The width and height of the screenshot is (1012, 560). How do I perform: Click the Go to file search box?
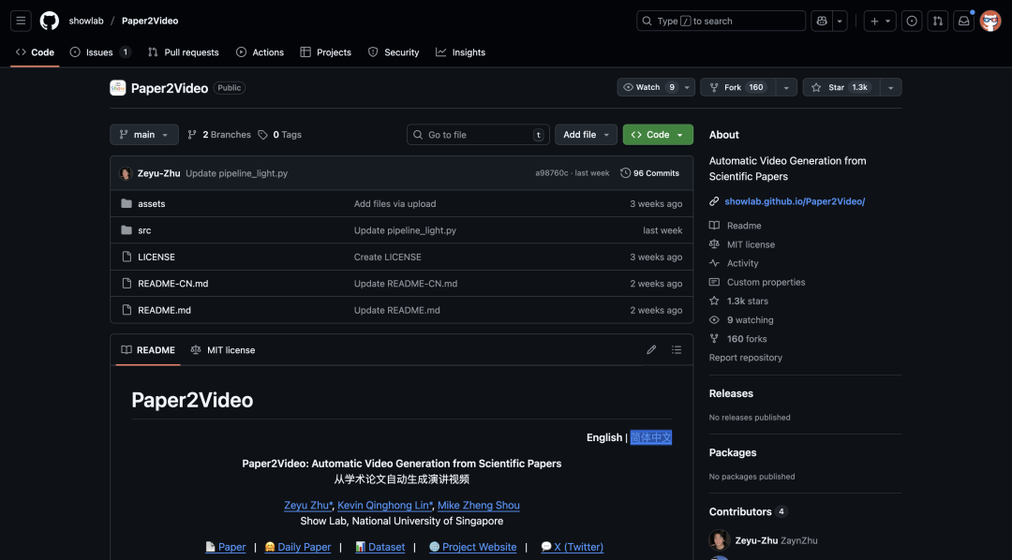(x=478, y=134)
